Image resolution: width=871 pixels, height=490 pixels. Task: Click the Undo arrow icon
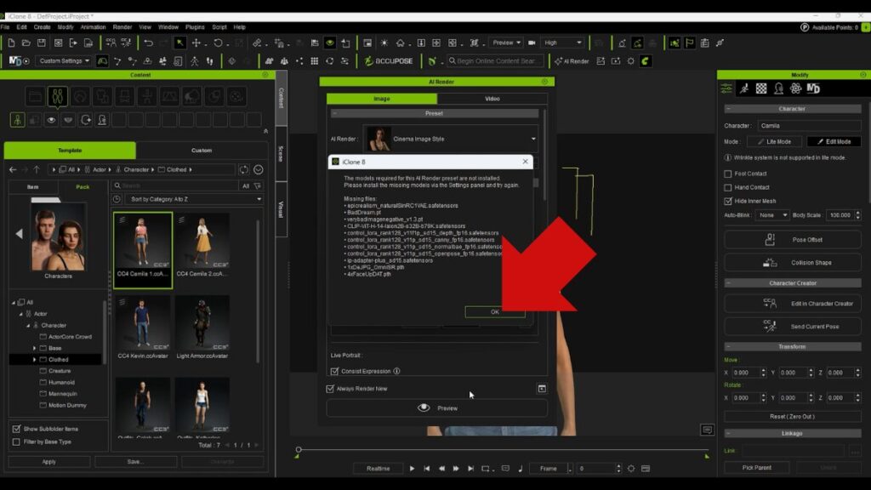(148, 43)
